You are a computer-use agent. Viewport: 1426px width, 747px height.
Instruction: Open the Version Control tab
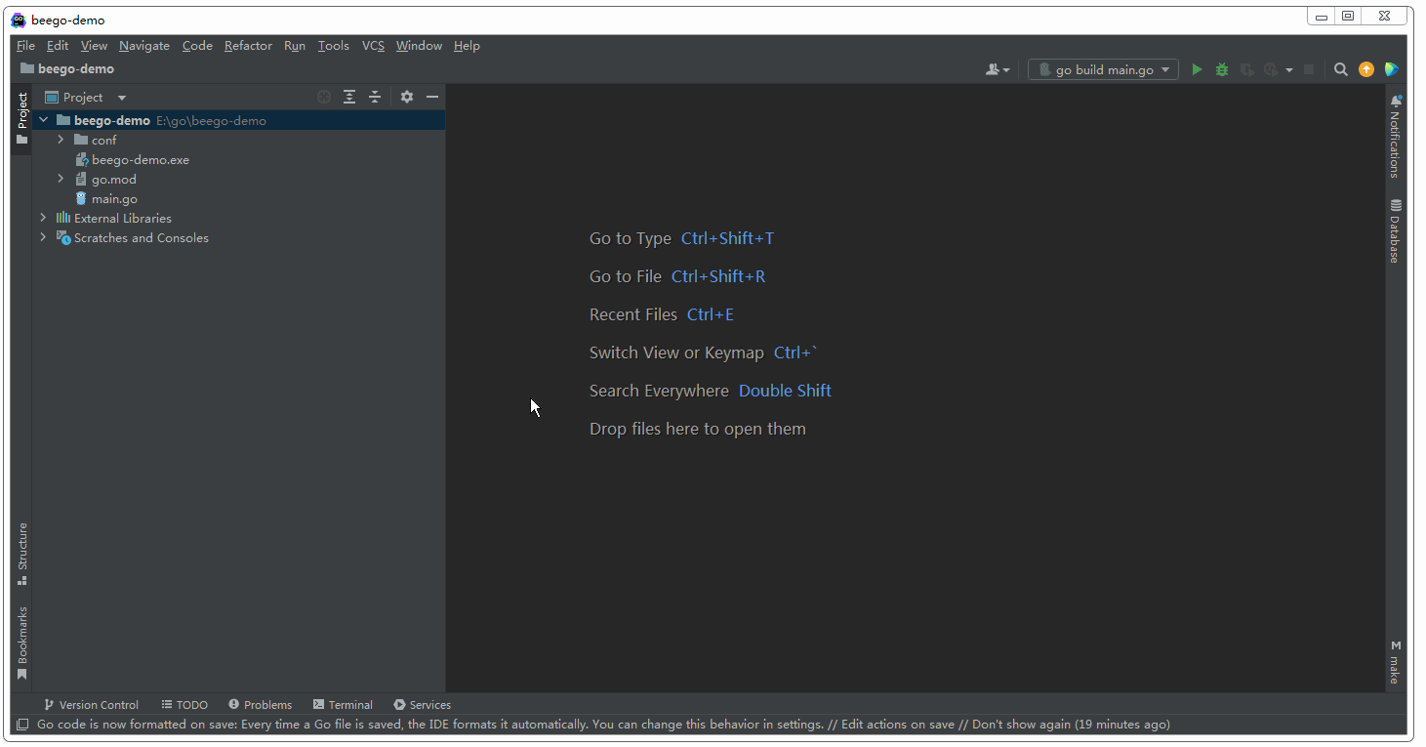(91, 705)
